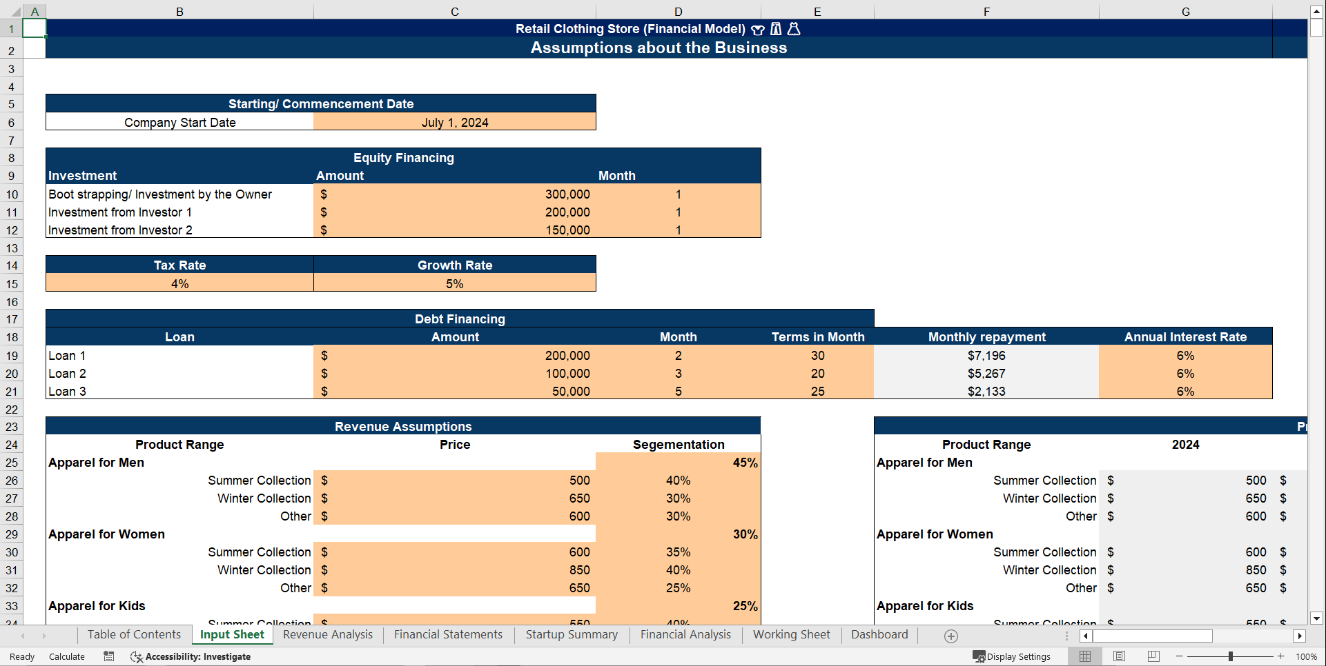Open the Startup Summary sheet

(572, 634)
